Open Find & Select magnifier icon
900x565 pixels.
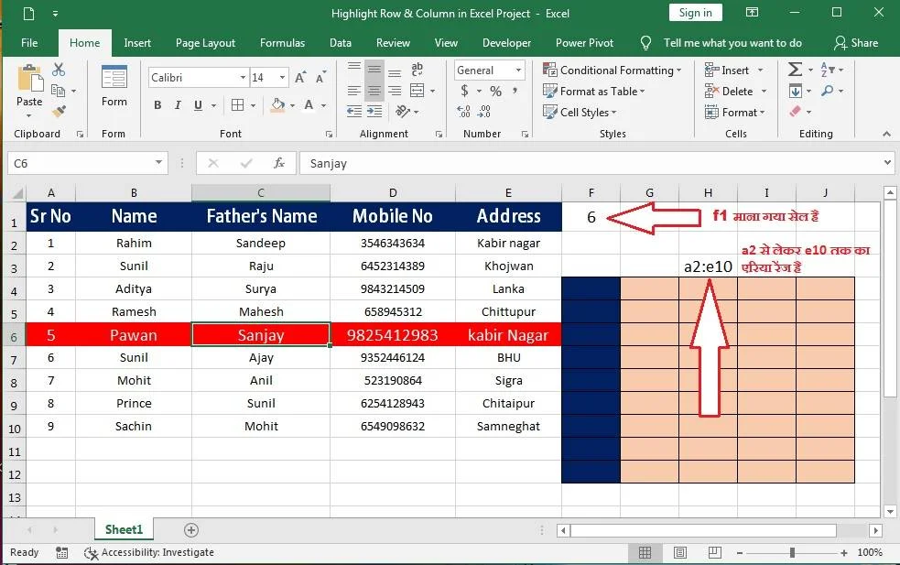(828, 91)
